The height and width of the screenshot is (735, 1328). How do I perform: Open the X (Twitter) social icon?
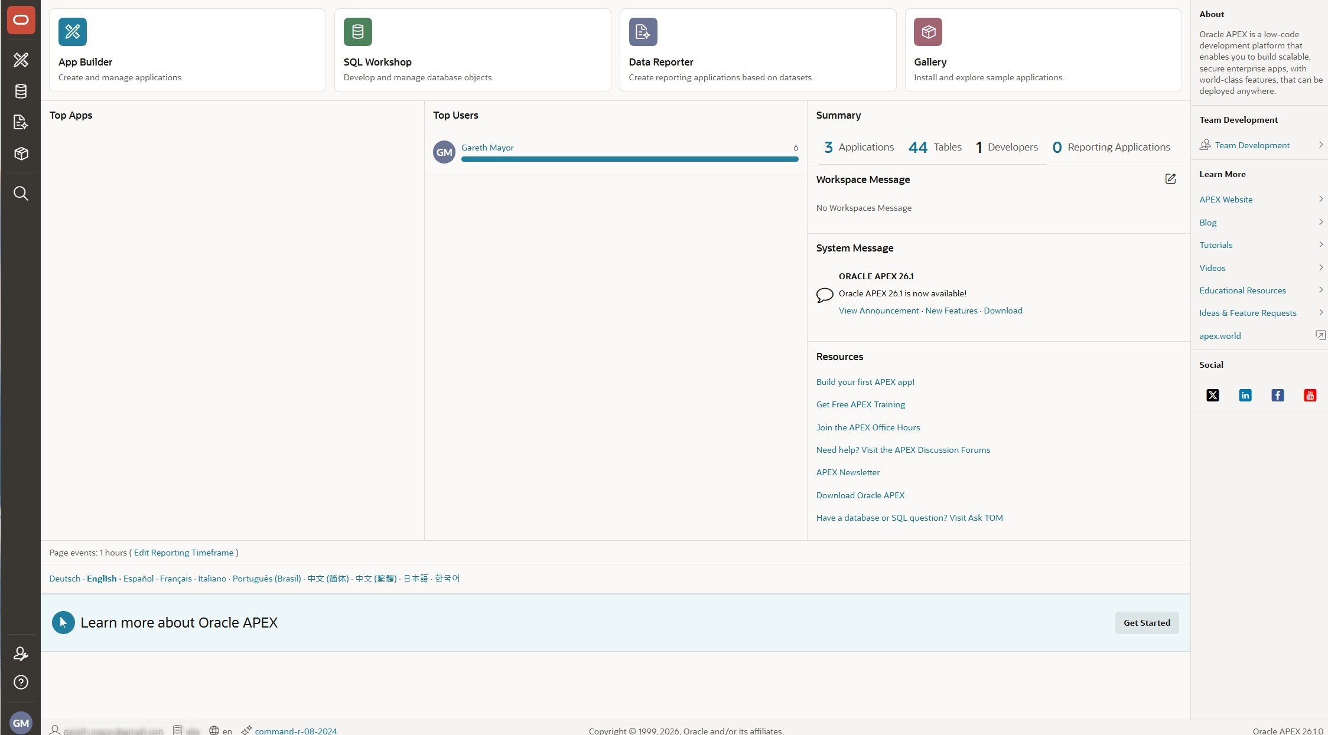tap(1213, 396)
